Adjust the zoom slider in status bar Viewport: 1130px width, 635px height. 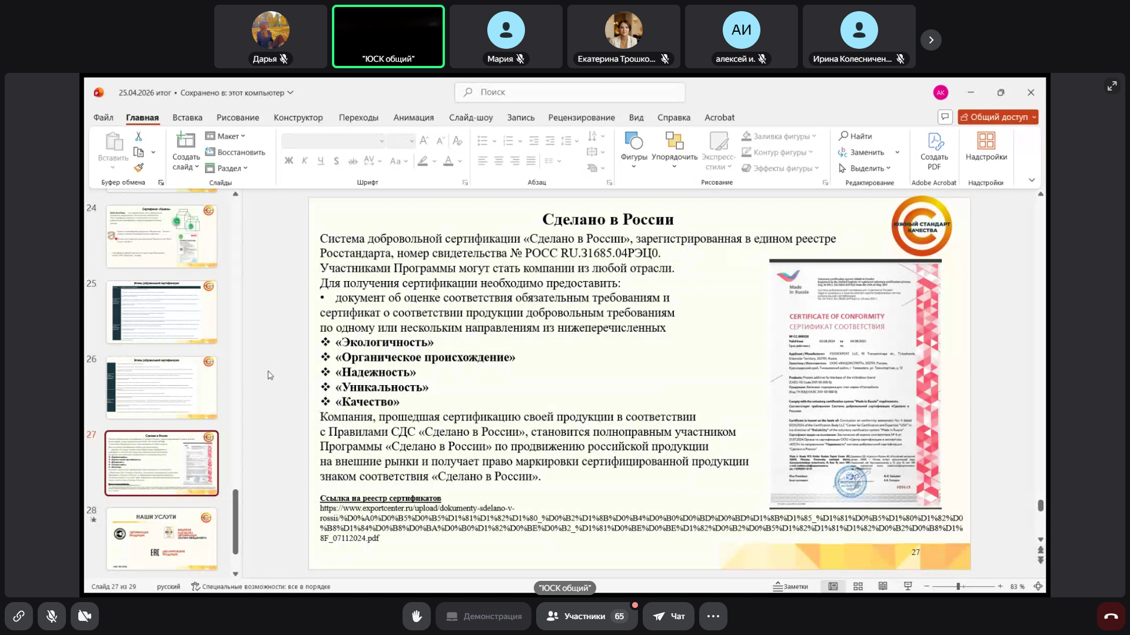958,586
